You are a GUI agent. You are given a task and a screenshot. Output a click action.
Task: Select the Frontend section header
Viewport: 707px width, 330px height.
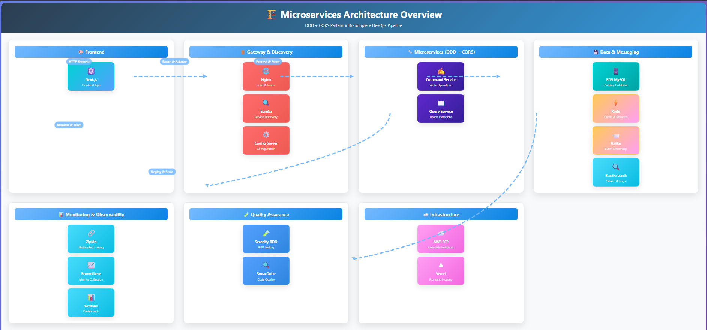(x=91, y=52)
